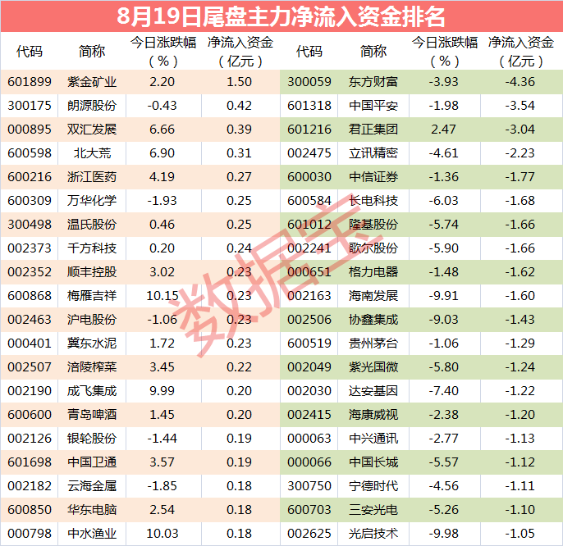The height and width of the screenshot is (546, 563).
Task: Click stock name 海南发展
Action: pyautogui.click(x=373, y=296)
